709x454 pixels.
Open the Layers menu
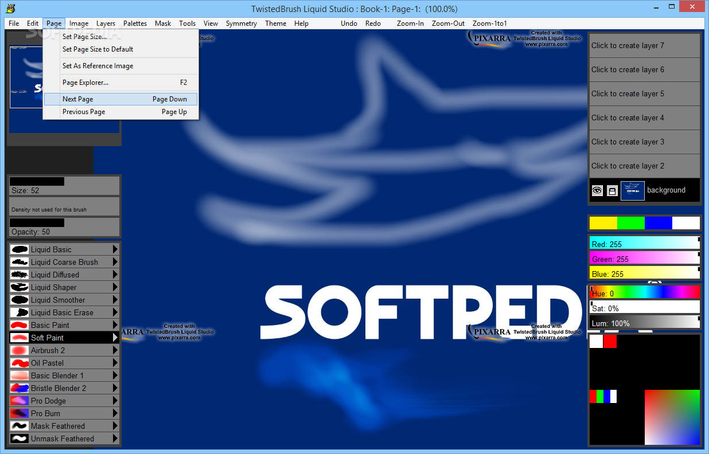pyautogui.click(x=106, y=24)
